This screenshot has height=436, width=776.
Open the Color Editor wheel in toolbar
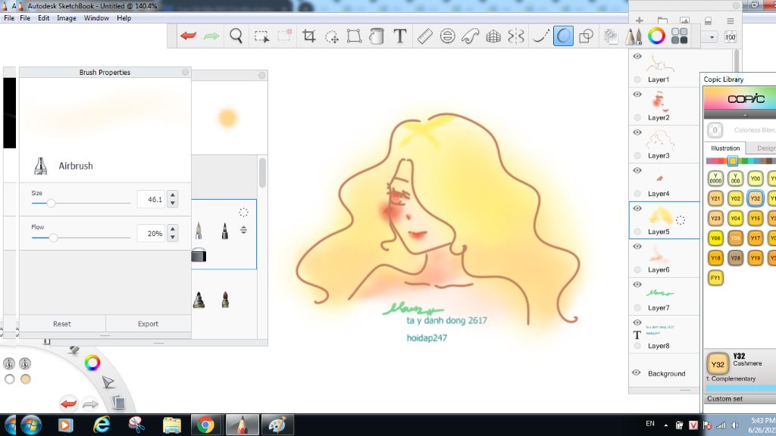point(657,36)
